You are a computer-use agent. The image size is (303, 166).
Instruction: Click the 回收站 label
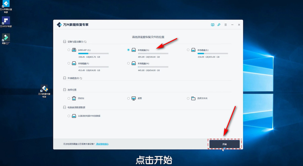coord(81,98)
